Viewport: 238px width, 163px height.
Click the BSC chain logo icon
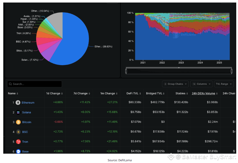tap(18, 132)
